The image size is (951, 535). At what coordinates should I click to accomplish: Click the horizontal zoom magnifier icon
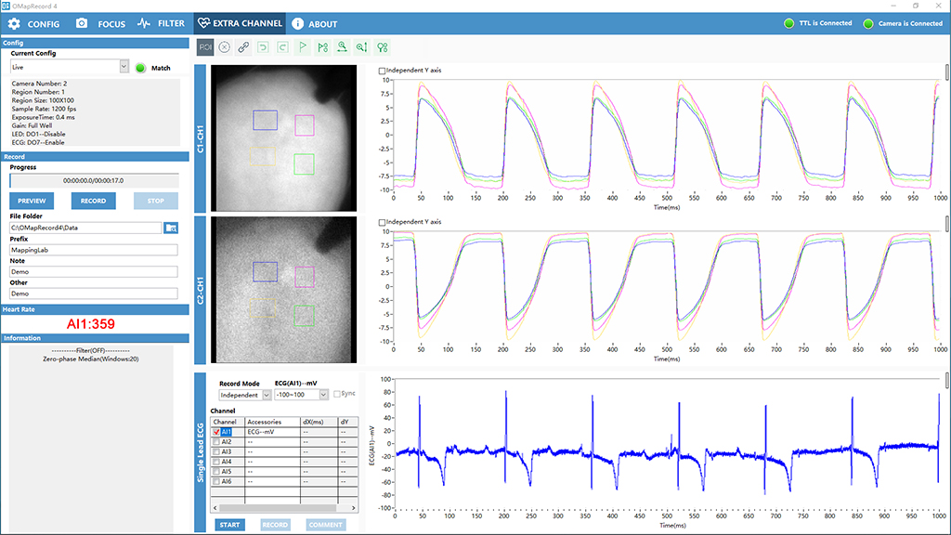tap(342, 47)
